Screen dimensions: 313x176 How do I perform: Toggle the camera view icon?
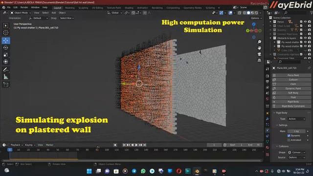259,54
